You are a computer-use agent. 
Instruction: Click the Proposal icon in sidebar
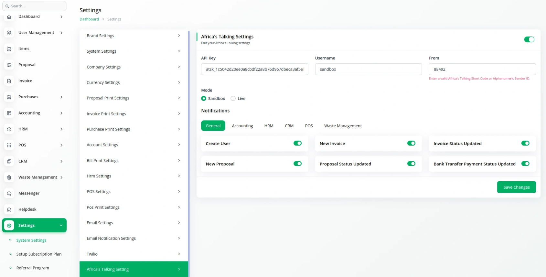[x=9, y=65]
